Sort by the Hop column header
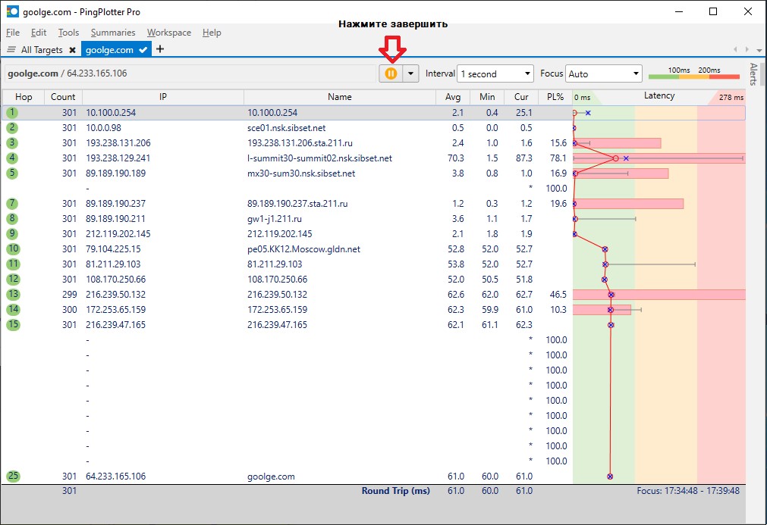 tap(24, 97)
